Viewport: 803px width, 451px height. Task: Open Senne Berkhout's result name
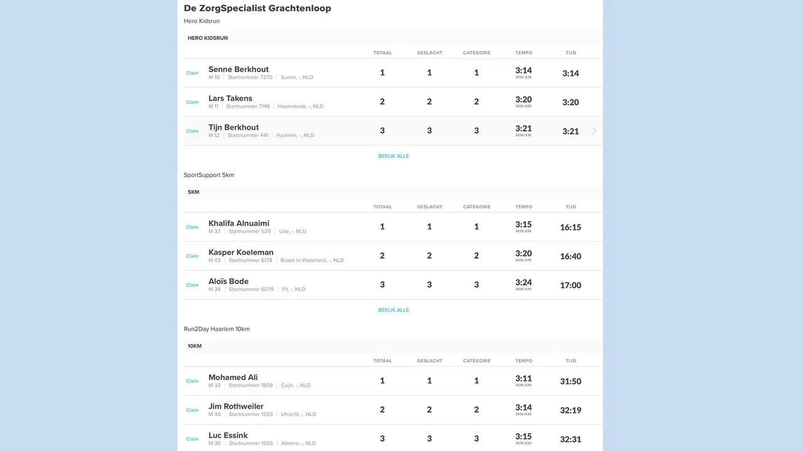tap(238, 70)
